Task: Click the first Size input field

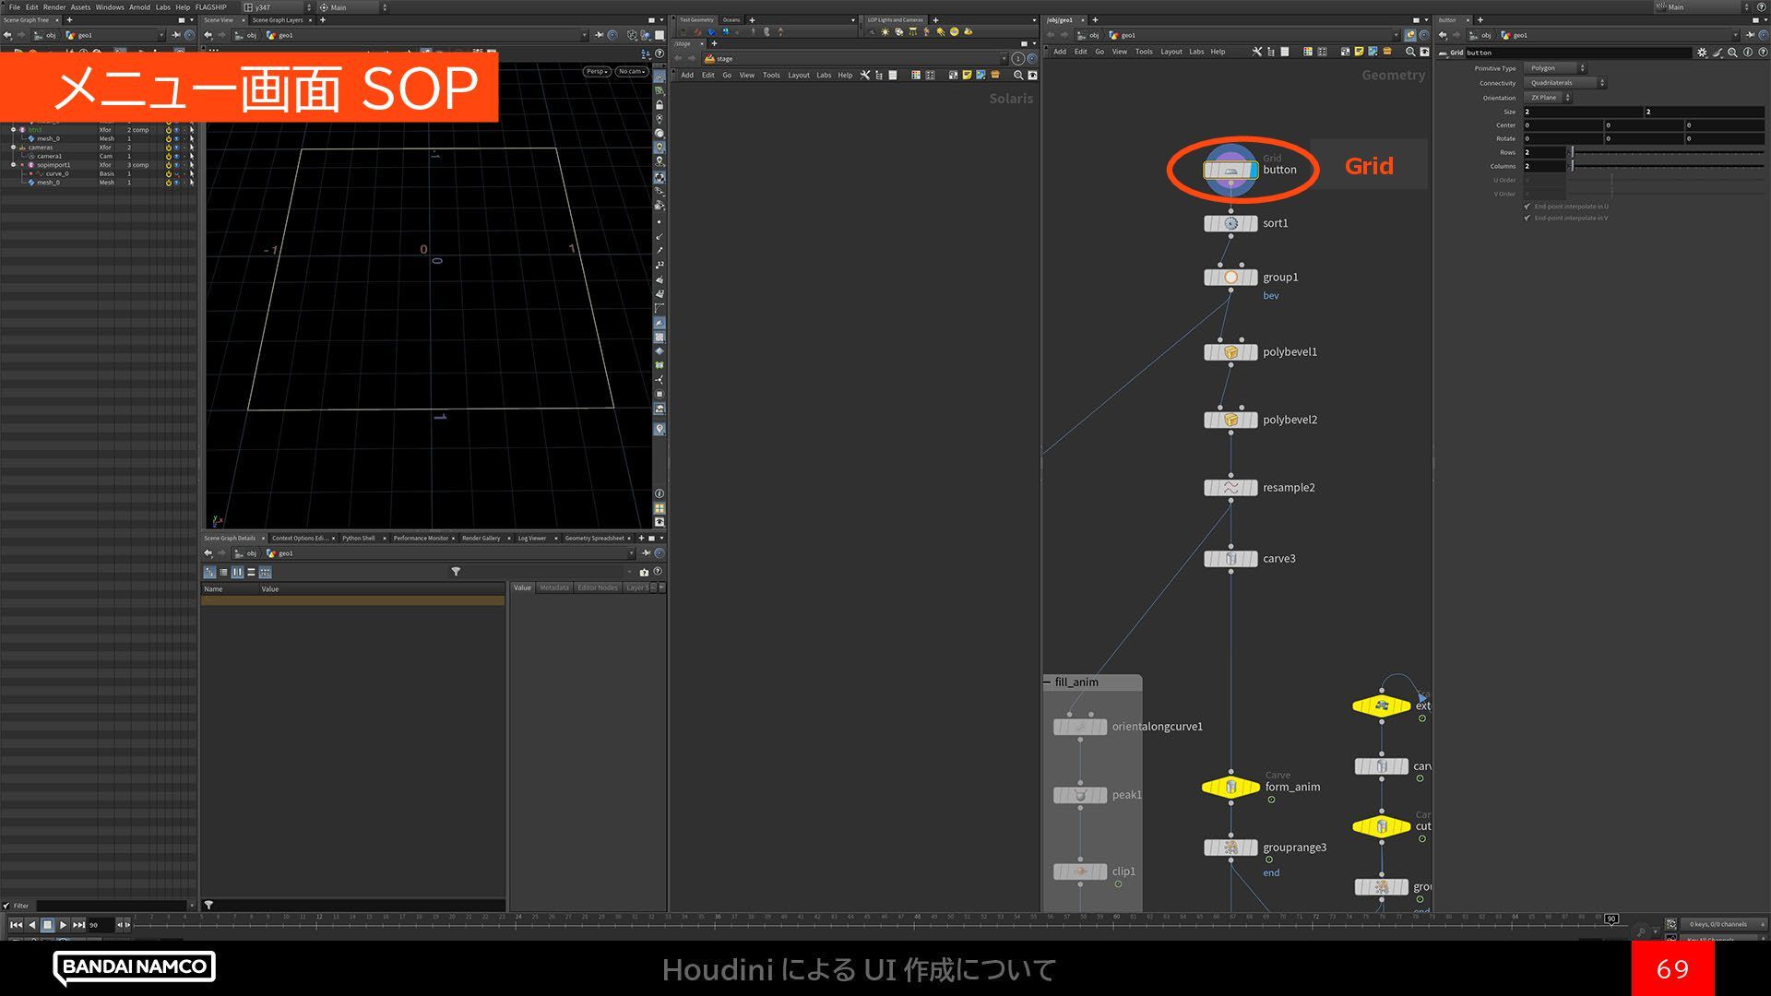Action: [1581, 112]
